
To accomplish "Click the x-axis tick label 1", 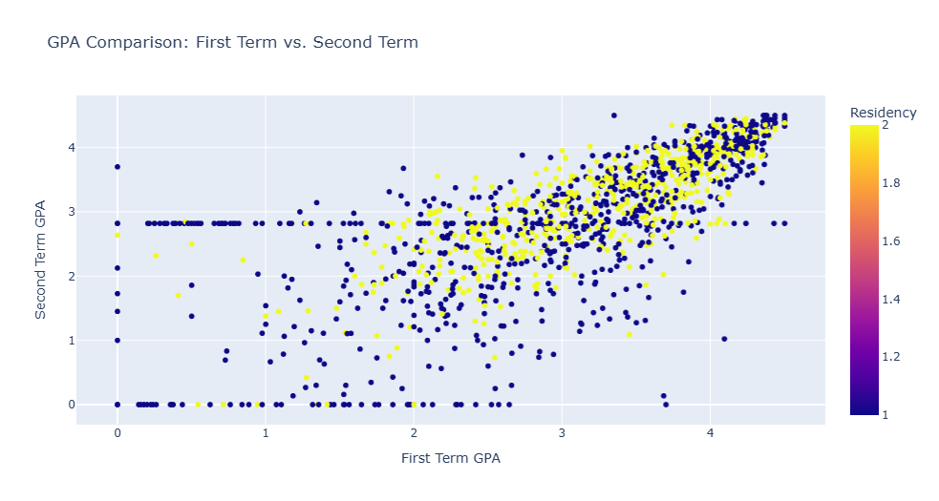I will point(266,432).
